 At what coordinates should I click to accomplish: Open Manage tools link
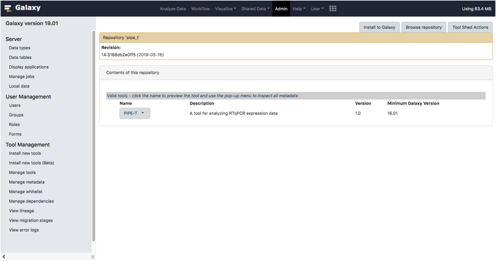click(22, 172)
